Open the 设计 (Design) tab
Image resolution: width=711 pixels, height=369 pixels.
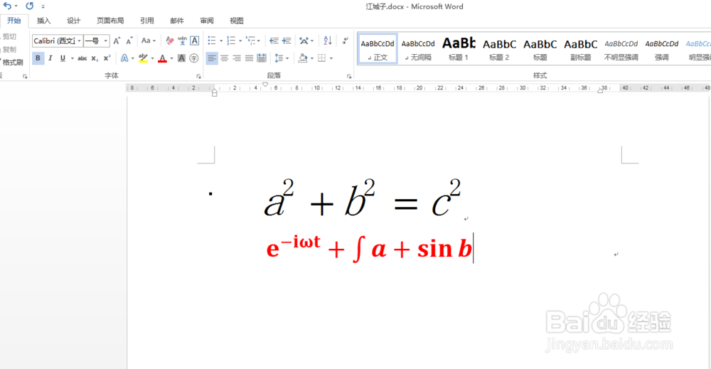click(73, 21)
